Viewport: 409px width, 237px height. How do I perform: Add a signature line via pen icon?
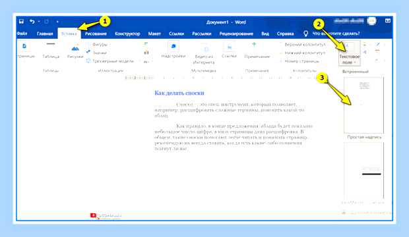[378, 44]
